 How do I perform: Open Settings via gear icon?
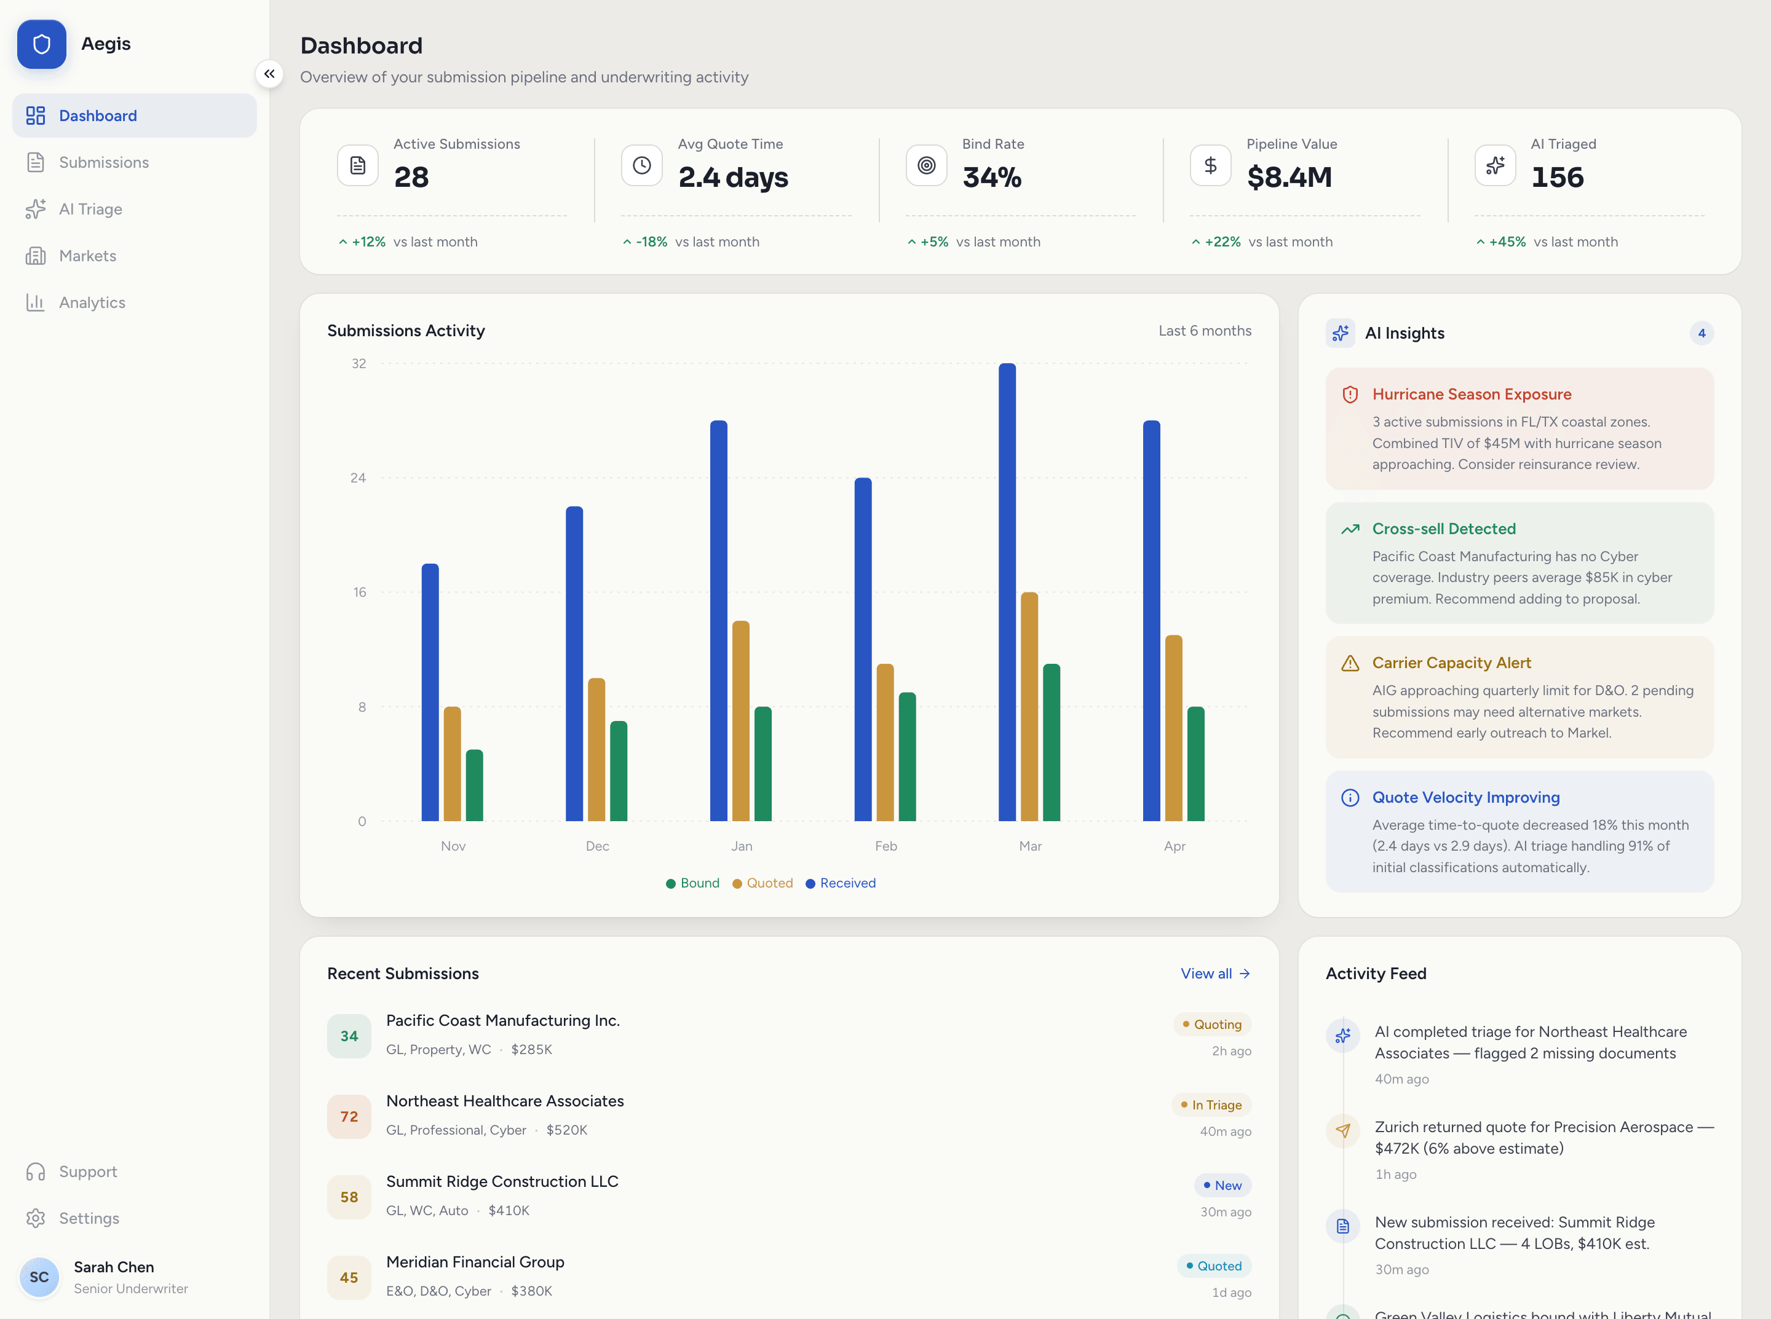coord(35,1218)
